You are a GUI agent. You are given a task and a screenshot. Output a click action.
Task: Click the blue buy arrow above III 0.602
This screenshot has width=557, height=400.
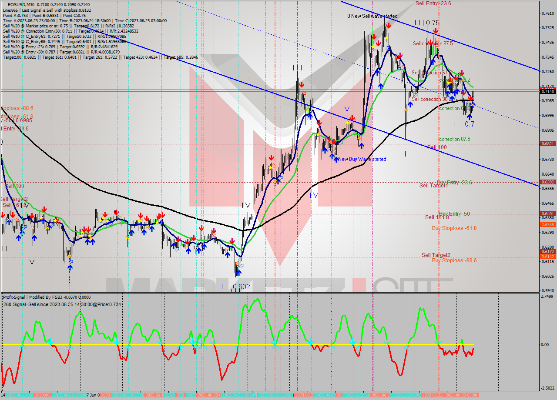tap(238, 273)
